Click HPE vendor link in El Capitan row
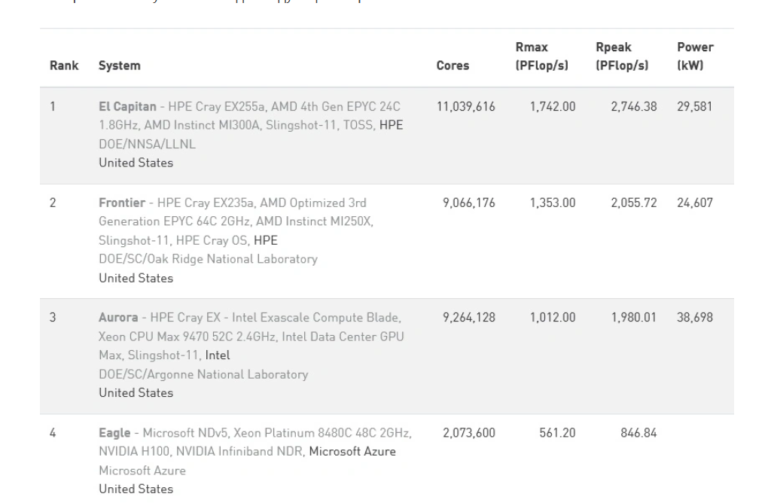Image resolution: width=765 pixels, height=503 pixels. [391, 126]
